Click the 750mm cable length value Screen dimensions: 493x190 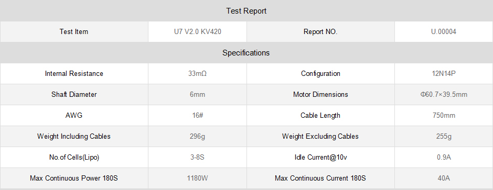tap(444, 115)
